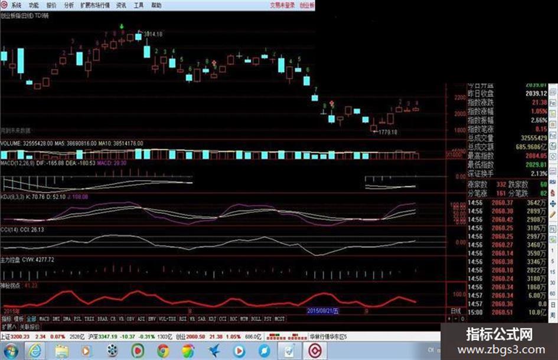Open the 系统 menu
This screenshot has height=360, width=558.
[x=16, y=5]
